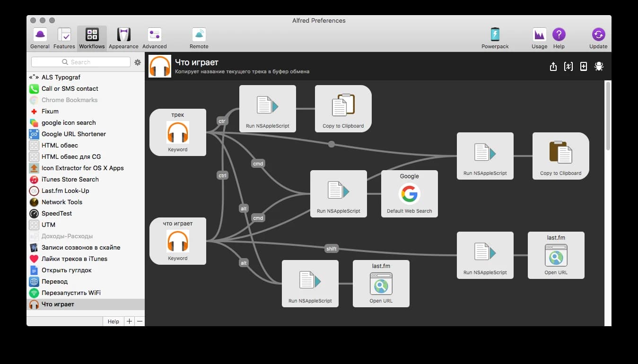Click the export workflow share icon
The height and width of the screenshot is (364, 638).
pyautogui.click(x=553, y=67)
